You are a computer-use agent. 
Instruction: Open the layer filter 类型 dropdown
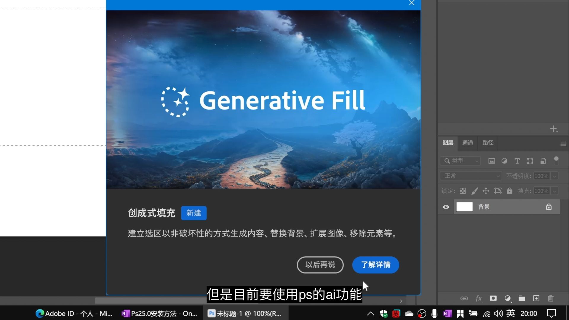pos(460,161)
